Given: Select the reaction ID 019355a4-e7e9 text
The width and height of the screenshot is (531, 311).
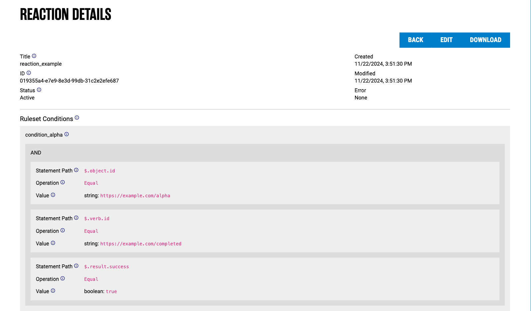Looking at the screenshot, I should tap(69, 81).
